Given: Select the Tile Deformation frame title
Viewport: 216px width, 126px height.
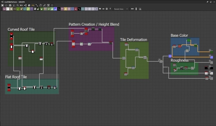Looking at the screenshot, I should [x=133, y=40].
